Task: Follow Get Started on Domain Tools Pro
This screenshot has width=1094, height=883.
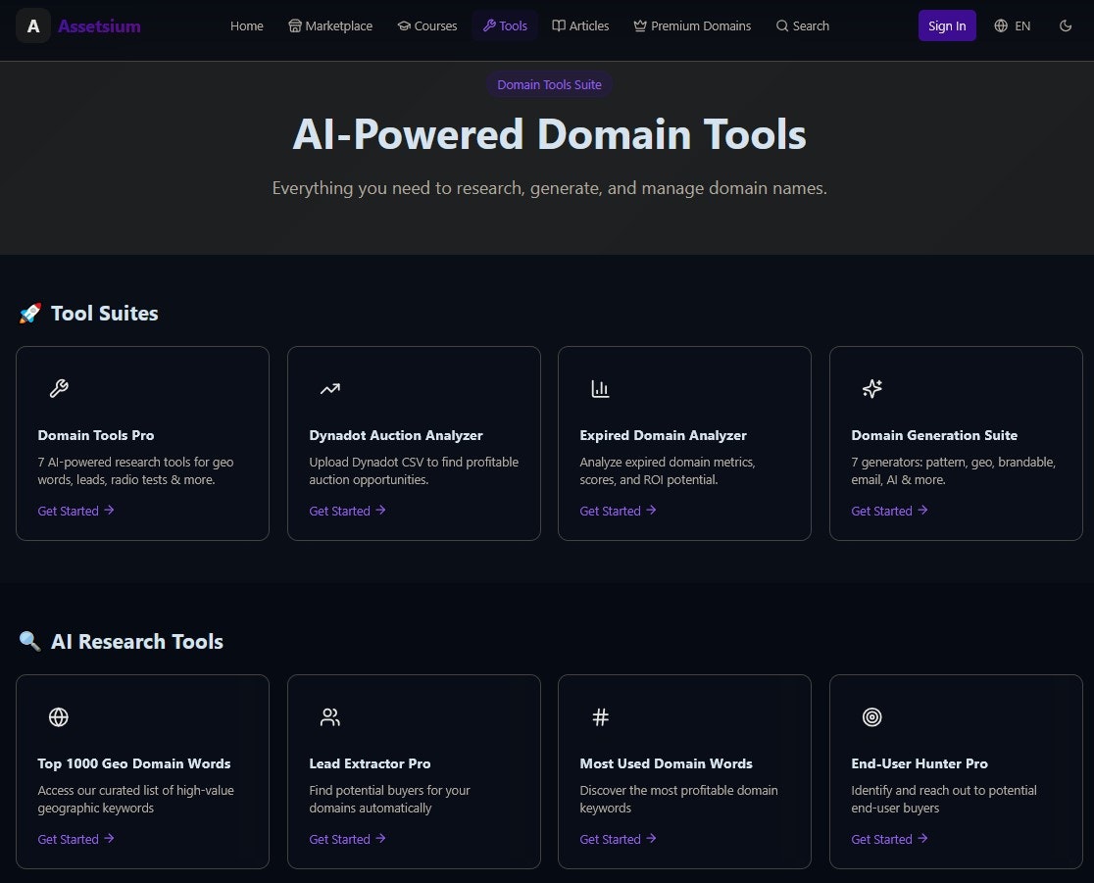Action: [x=69, y=511]
